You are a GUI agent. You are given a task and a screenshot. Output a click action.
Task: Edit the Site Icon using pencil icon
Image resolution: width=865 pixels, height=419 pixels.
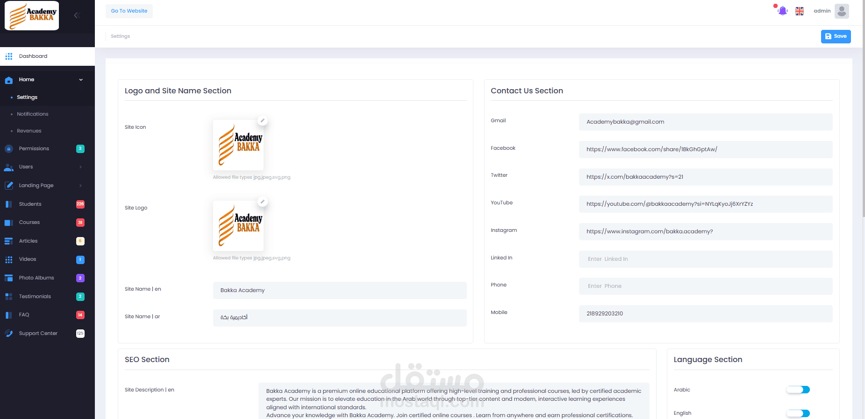263,121
